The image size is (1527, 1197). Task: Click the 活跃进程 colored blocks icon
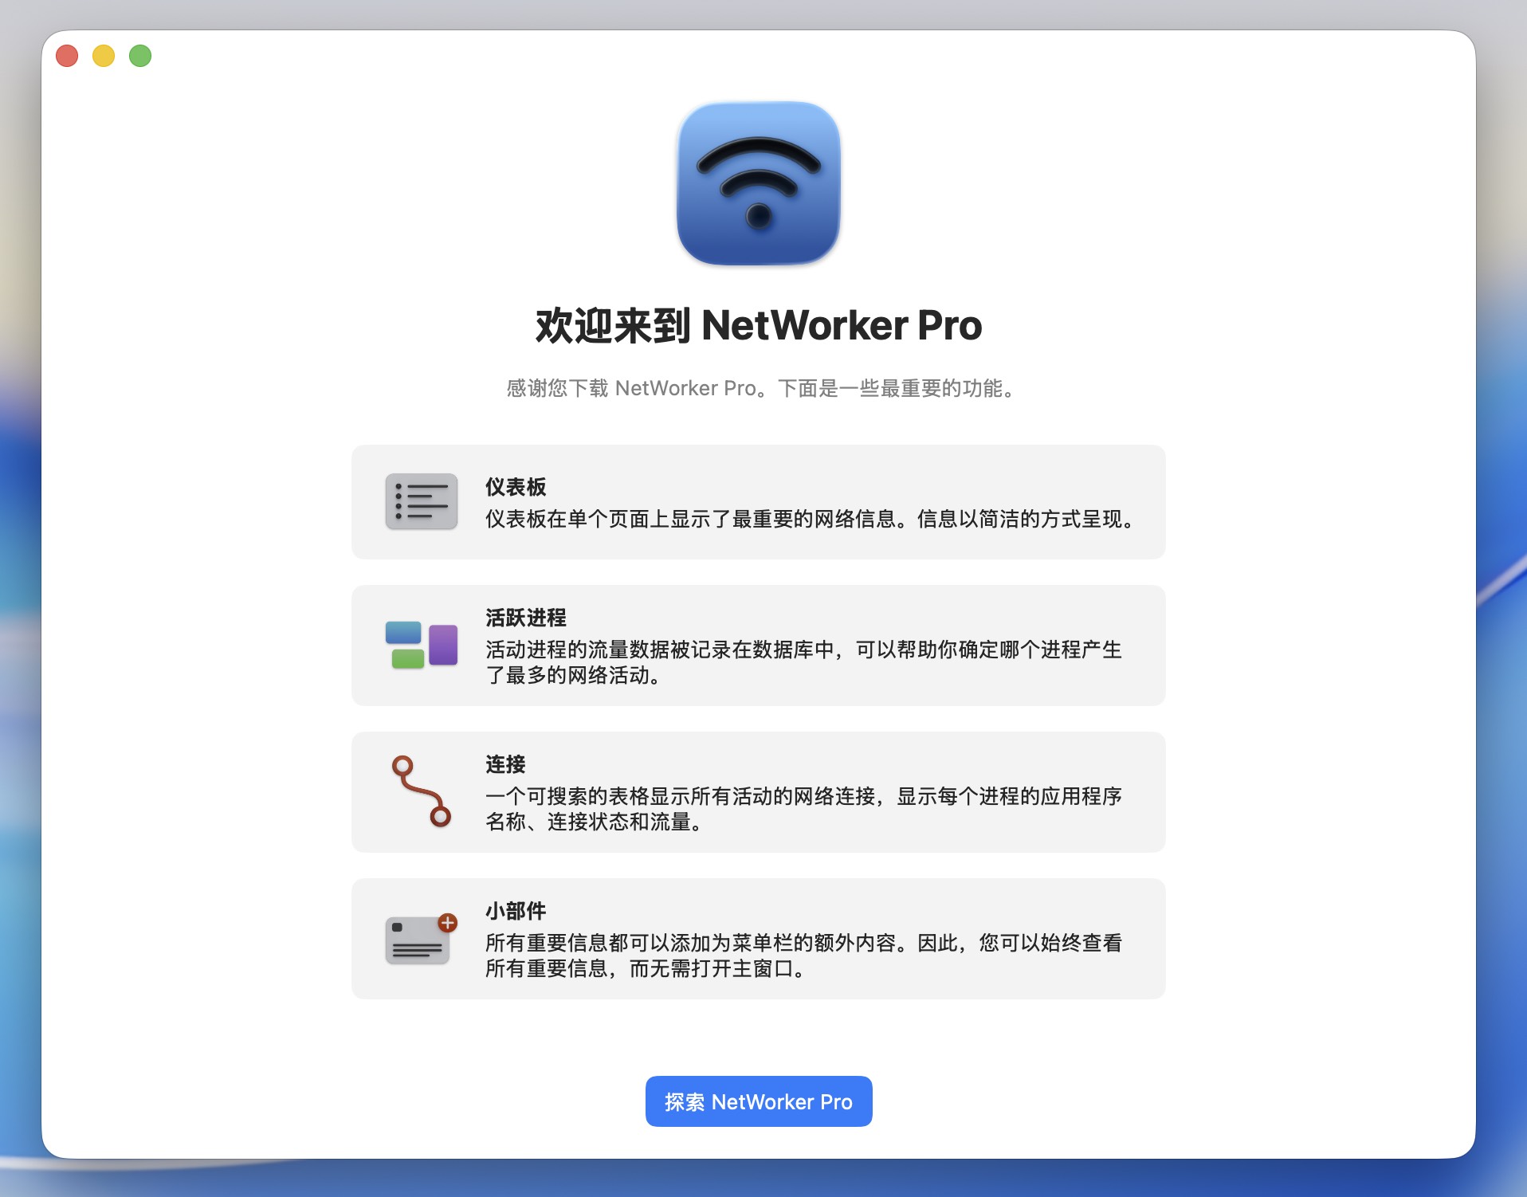(x=421, y=646)
